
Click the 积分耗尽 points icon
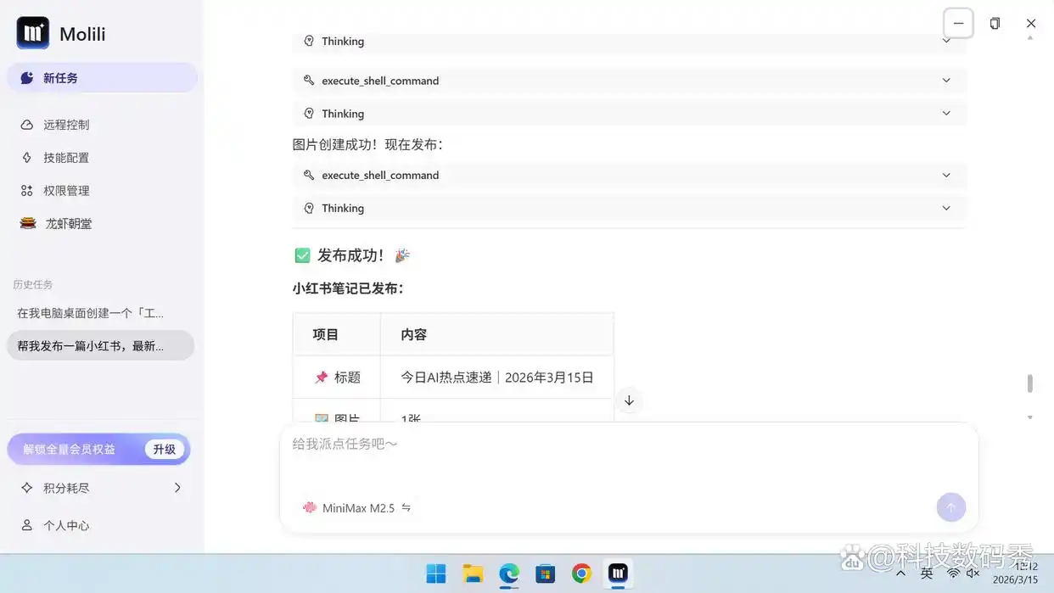(x=29, y=487)
